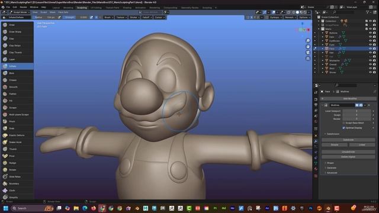Select the Cloth brush
The height and width of the screenshot is (213, 379).
coord(17,191)
